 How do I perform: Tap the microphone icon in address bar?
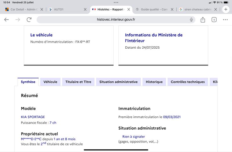(x=191, y=19)
